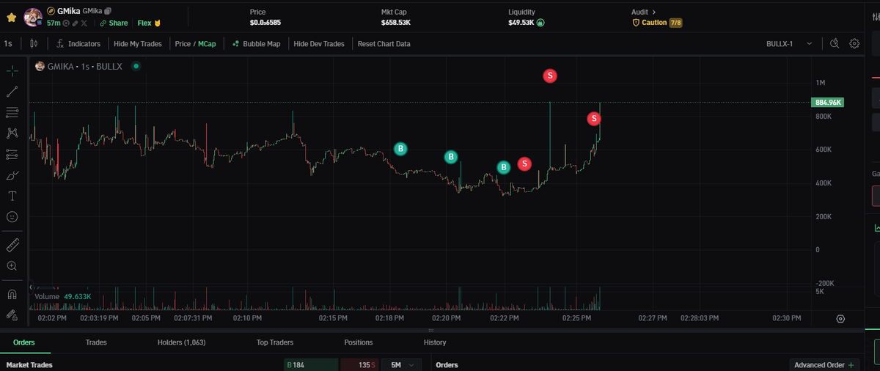The width and height of the screenshot is (880, 371).
Task: Switch chart to Price mode
Action: (183, 44)
